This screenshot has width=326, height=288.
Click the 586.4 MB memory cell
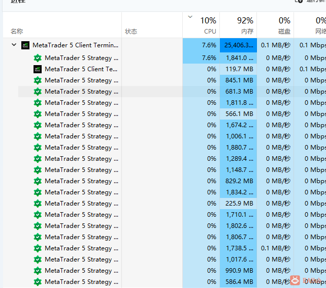238,282
